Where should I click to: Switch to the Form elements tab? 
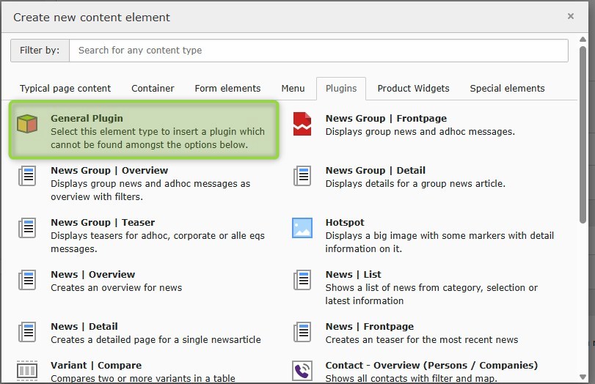tap(227, 89)
